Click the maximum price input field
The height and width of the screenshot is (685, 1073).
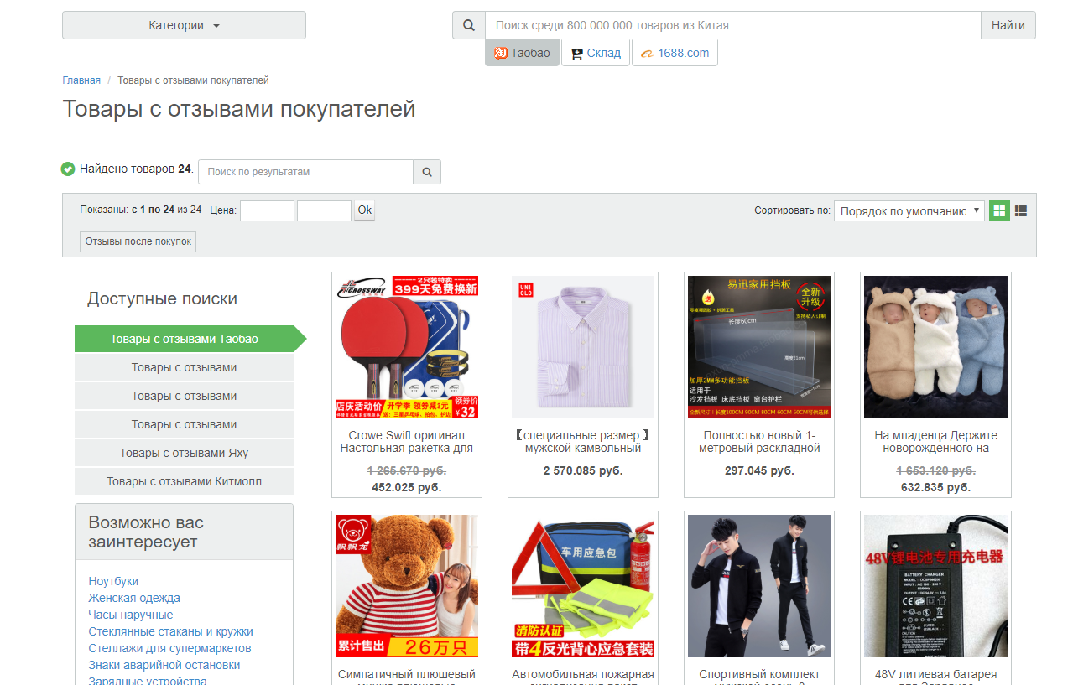[324, 211]
